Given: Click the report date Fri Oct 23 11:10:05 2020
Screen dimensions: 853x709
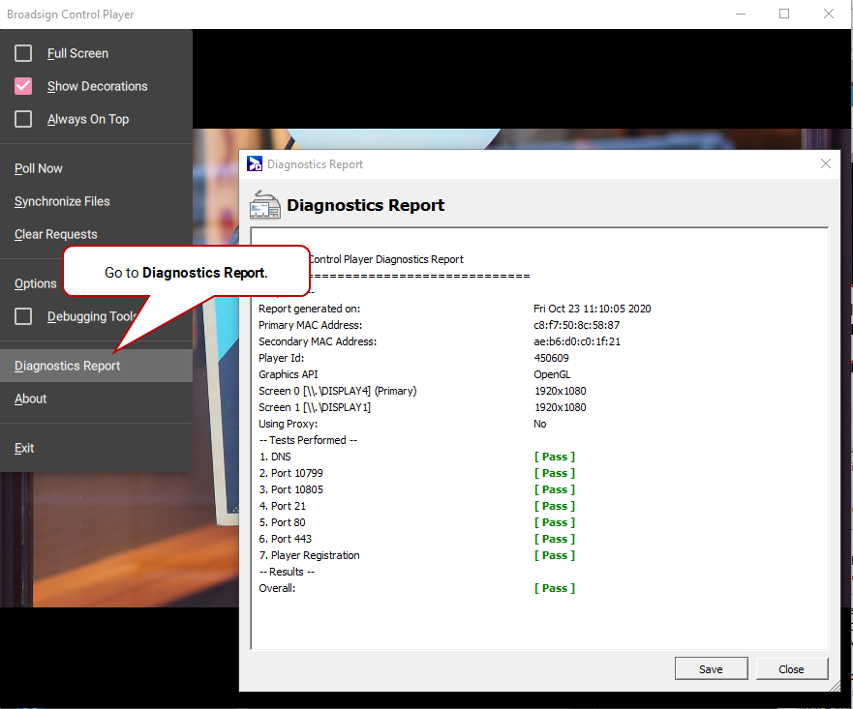Looking at the screenshot, I should click(592, 309).
